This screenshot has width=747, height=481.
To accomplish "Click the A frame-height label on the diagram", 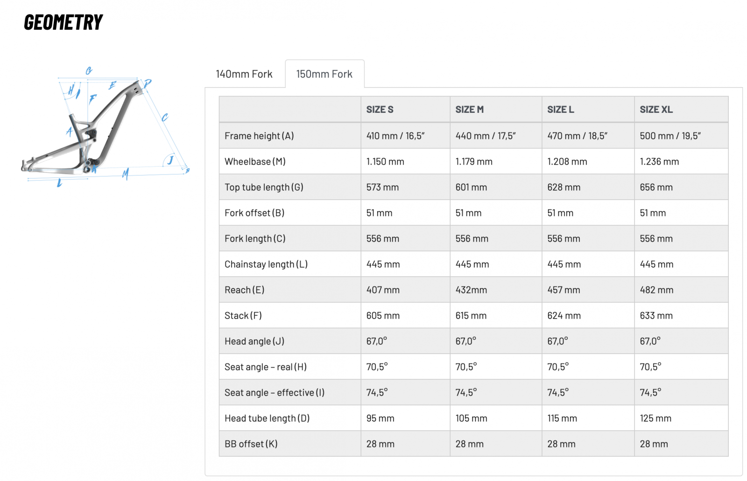I will point(70,131).
